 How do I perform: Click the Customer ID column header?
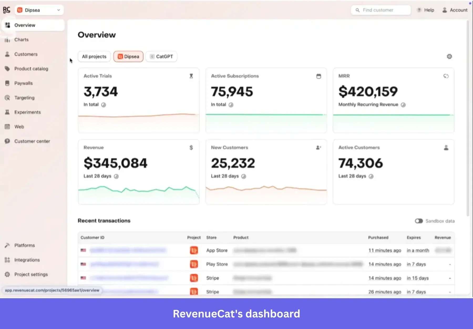92,238
